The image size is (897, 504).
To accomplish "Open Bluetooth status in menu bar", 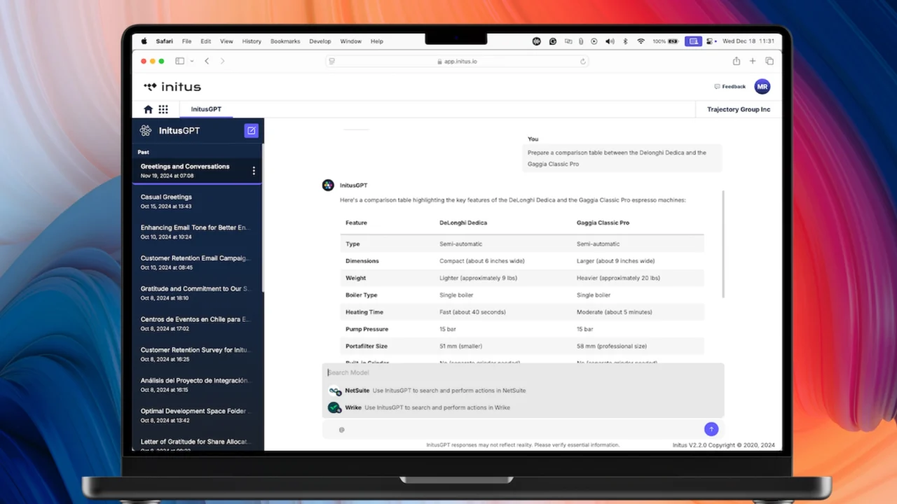I will (626, 41).
